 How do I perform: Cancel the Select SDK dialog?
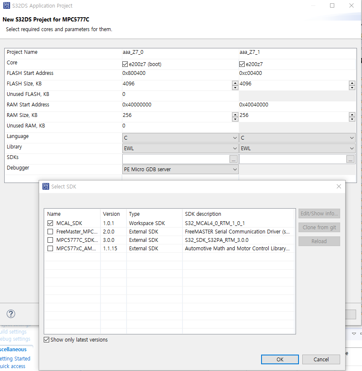[x=321, y=359]
